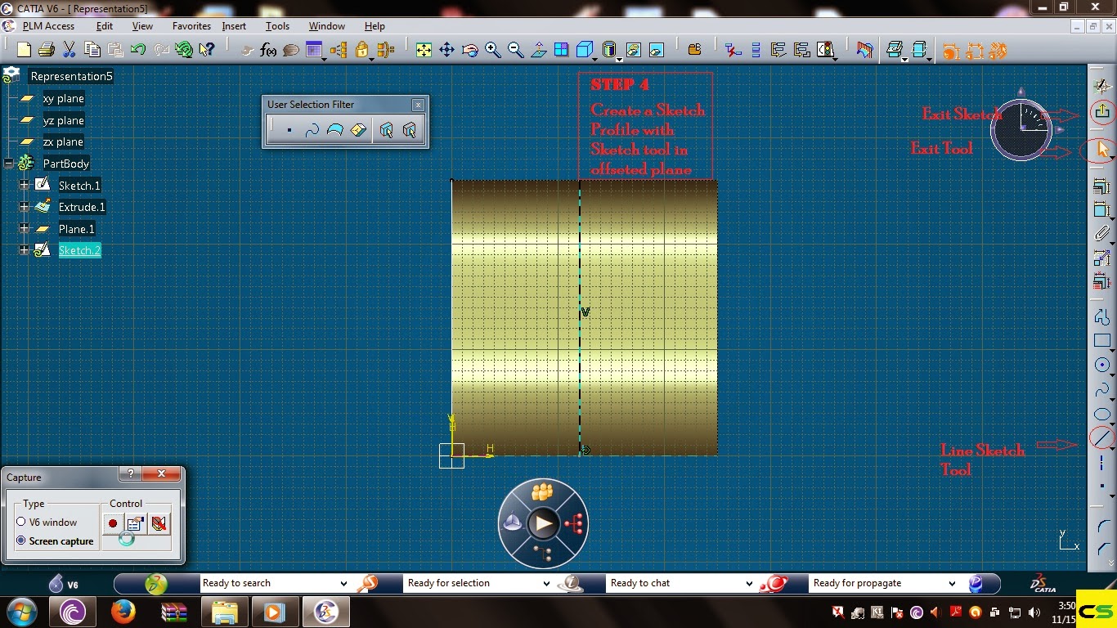Click the Zoom In toolbar icon
This screenshot has width=1117, height=628.
tap(492, 49)
